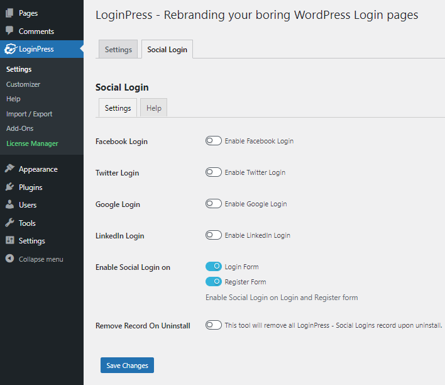
Task: Open the Help sub-tab under Social Login
Action: click(x=154, y=108)
